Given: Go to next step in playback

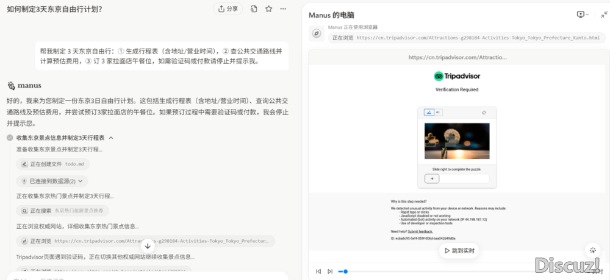Looking at the screenshot, I should [x=330, y=271].
